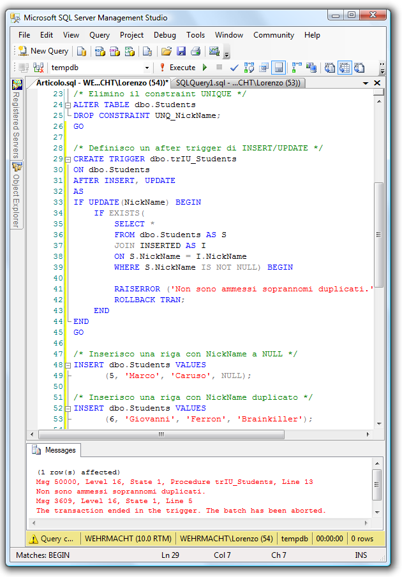The width and height of the screenshot is (402, 577).
Task: Open the Edit menu
Action: [47, 35]
